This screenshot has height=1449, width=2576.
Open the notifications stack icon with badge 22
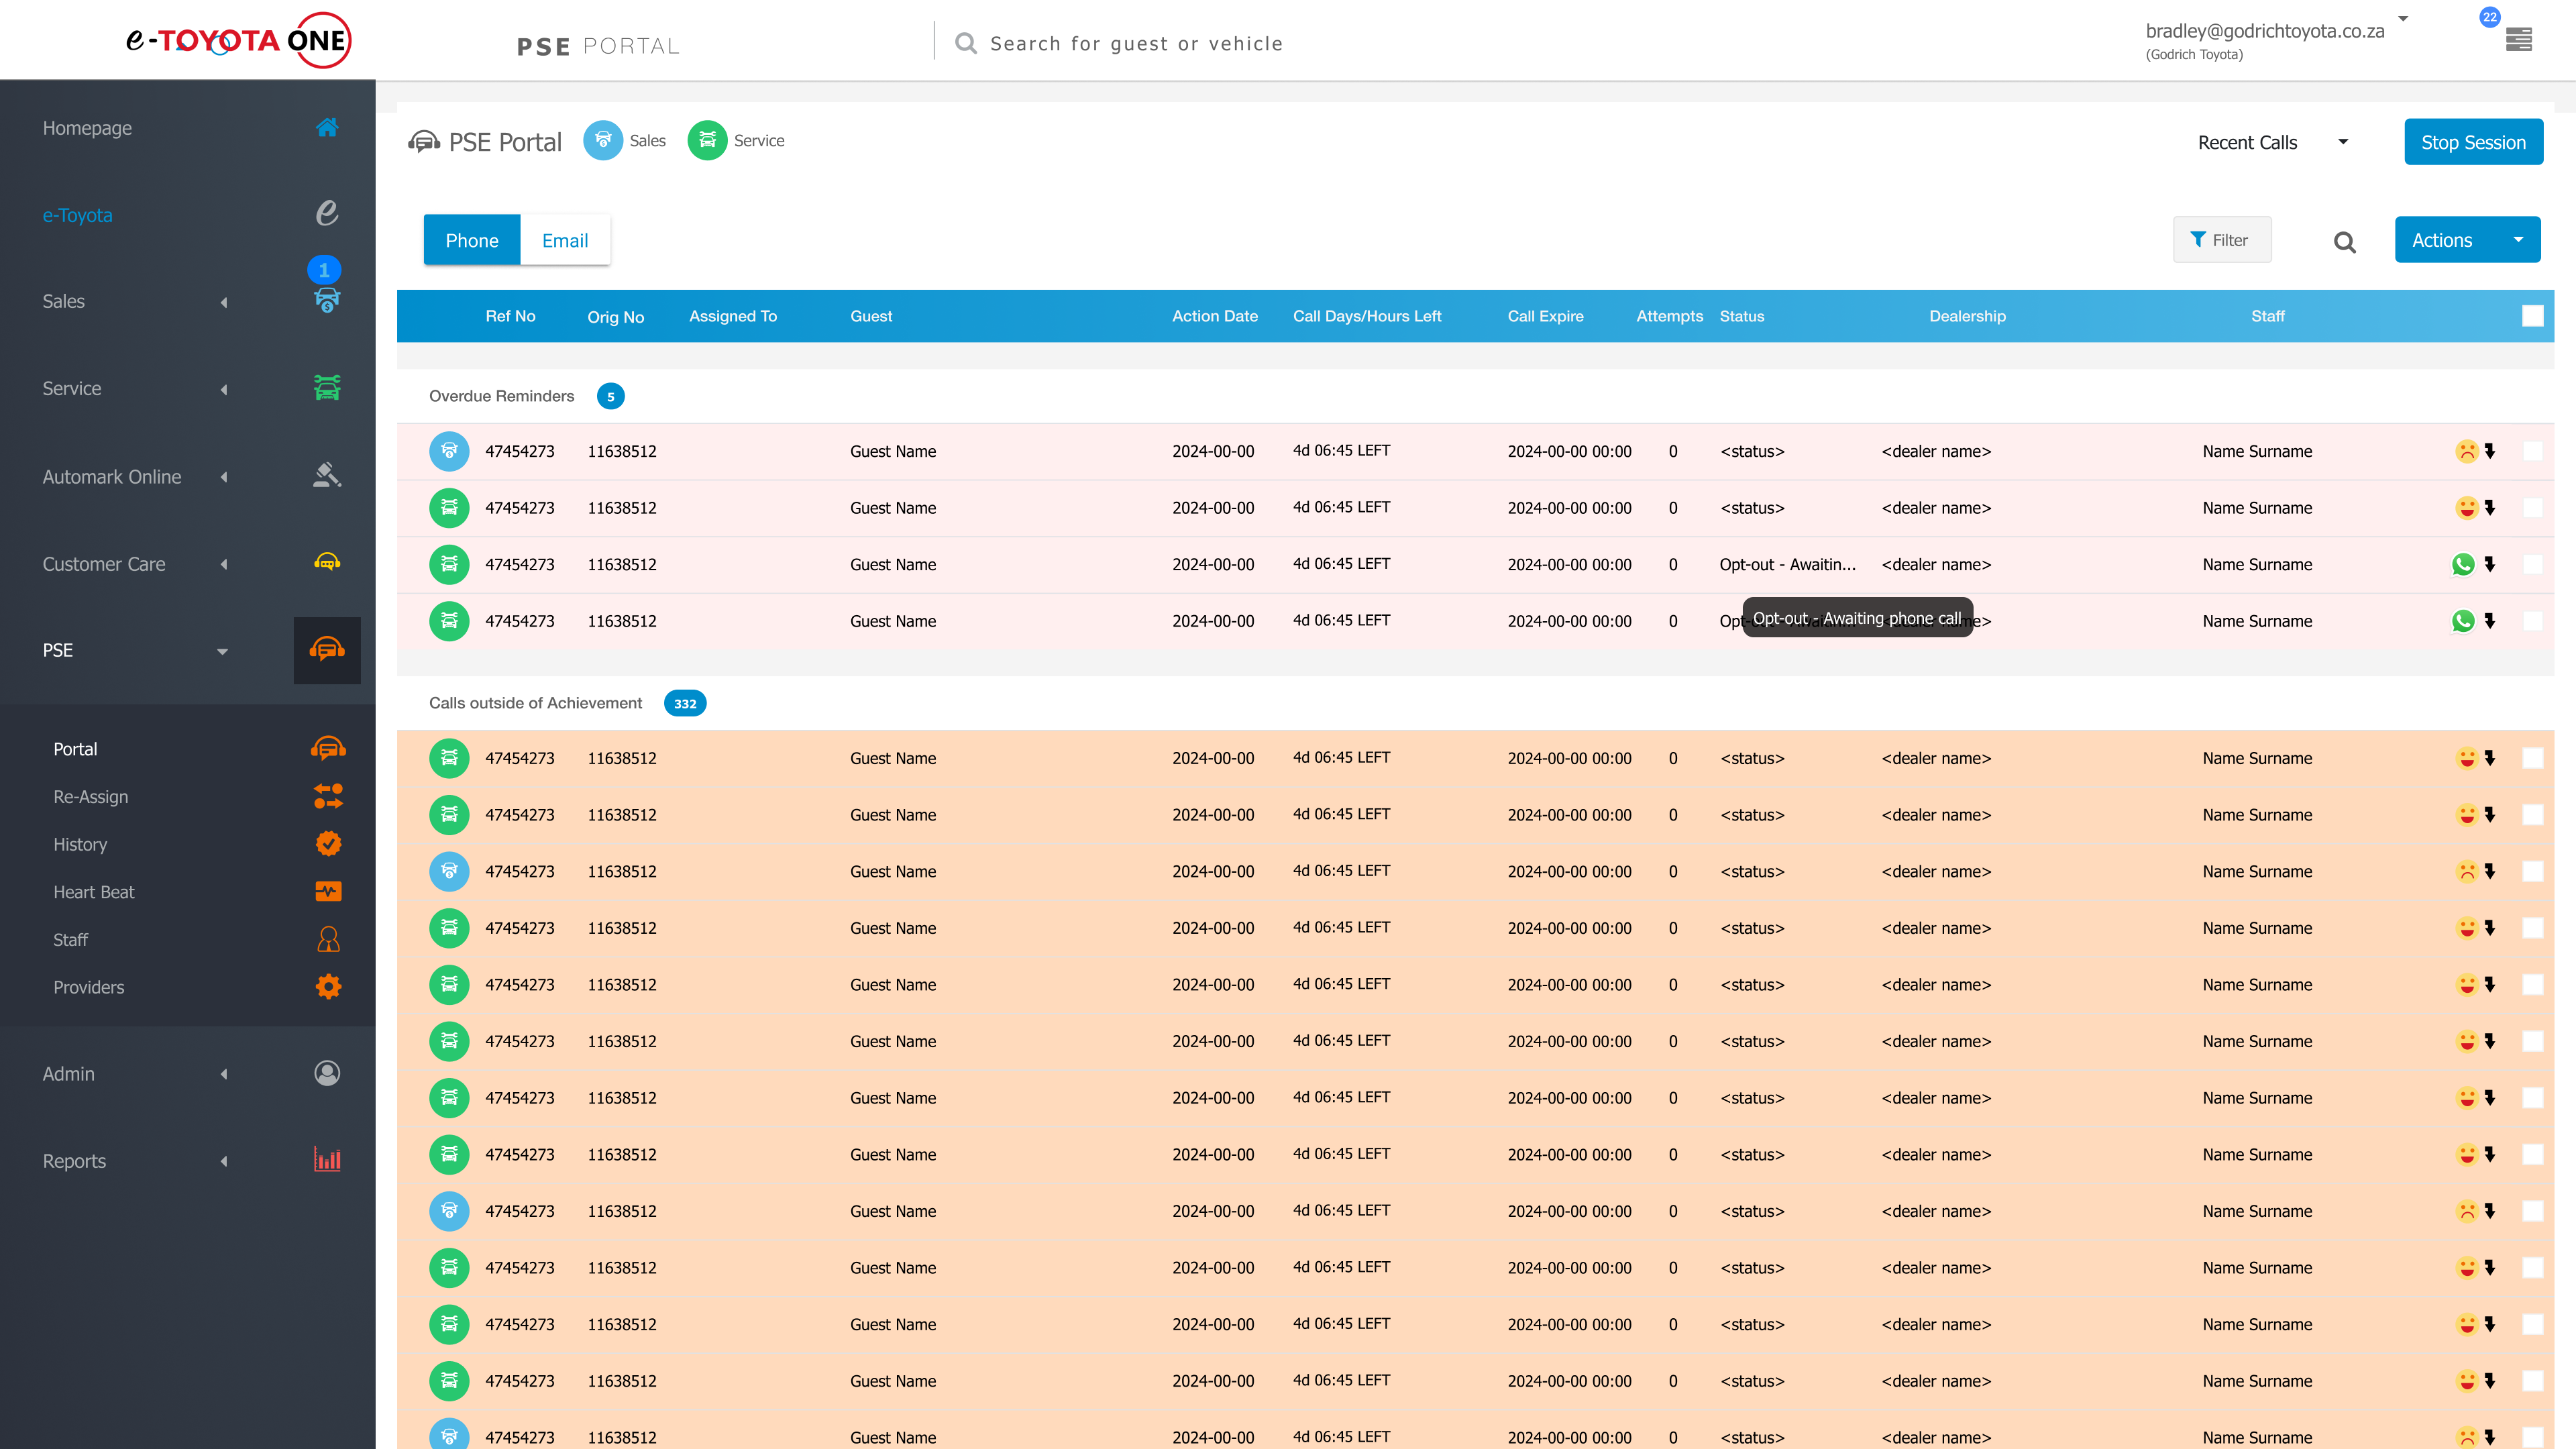pyautogui.click(x=2518, y=39)
